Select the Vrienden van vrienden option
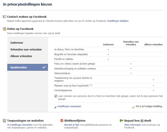The width and height of the screenshot is (167, 132). tap(26, 49)
